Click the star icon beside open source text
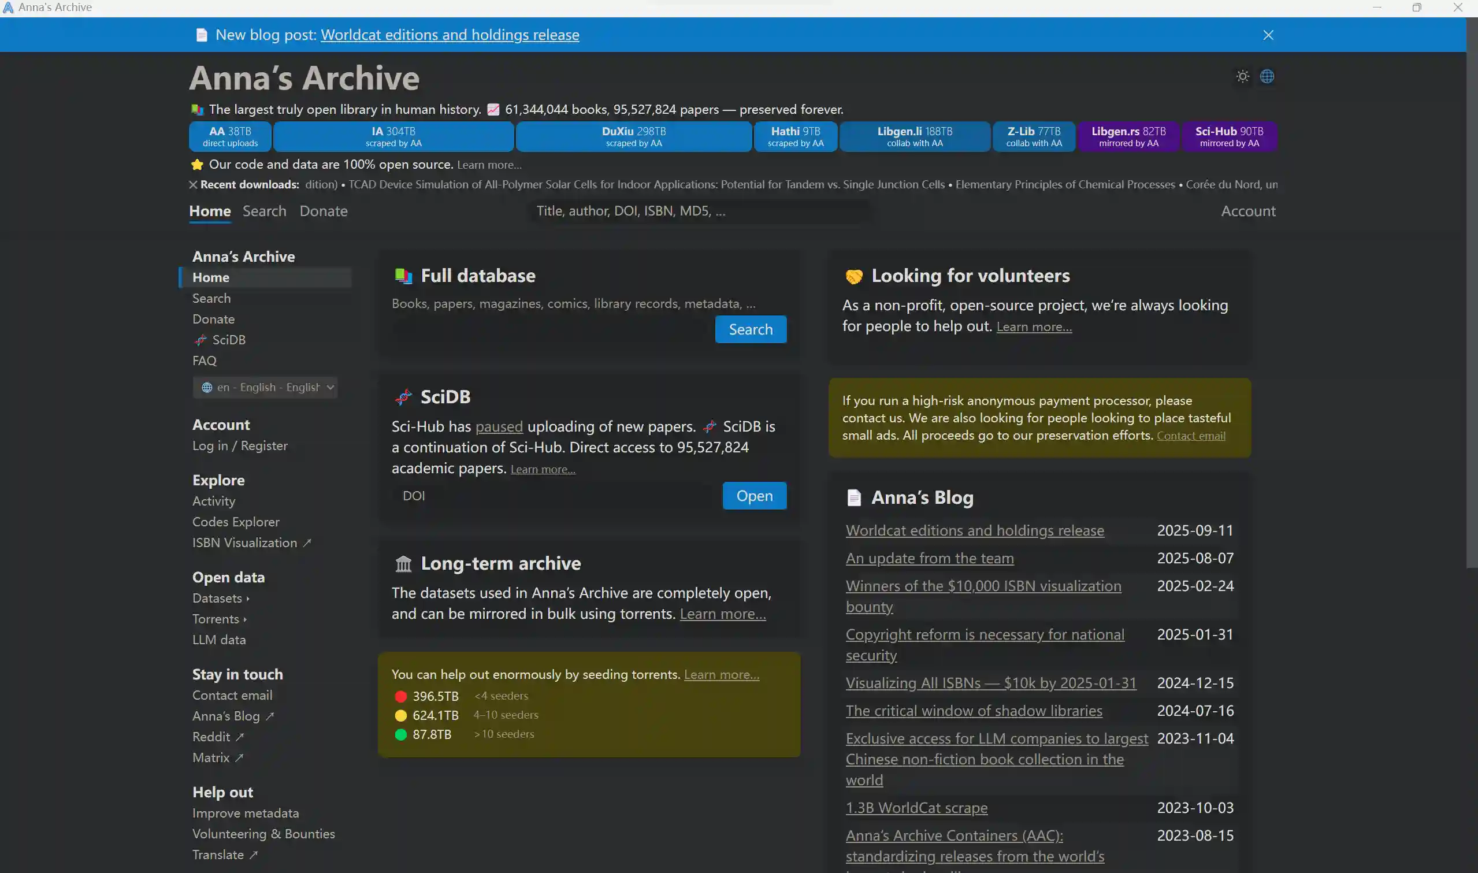Screen dimensions: 1478x873 click(197, 165)
